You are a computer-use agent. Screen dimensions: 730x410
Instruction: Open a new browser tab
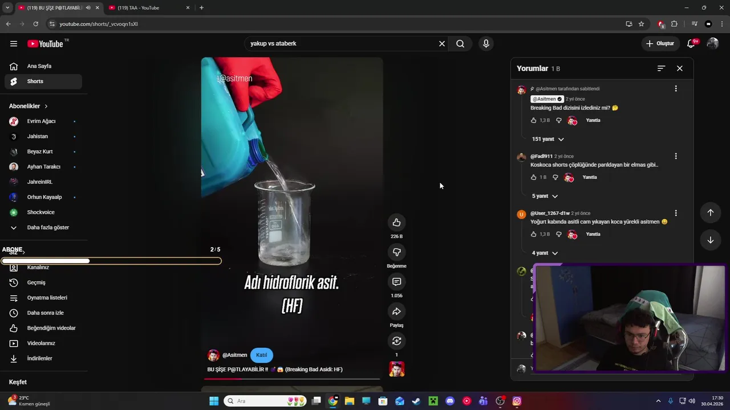[x=201, y=8]
